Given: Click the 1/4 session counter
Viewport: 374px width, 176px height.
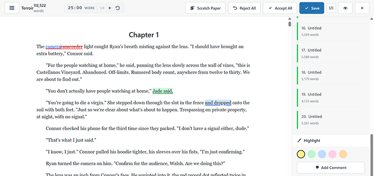Looking at the screenshot, I should [x=102, y=8].
